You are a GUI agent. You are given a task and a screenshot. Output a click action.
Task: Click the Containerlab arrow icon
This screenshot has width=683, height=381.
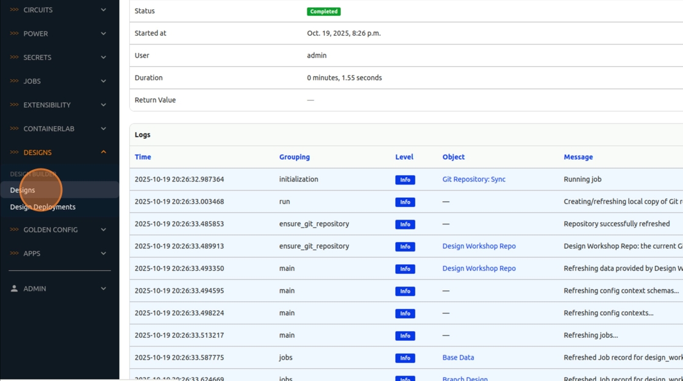pos(14,128)
